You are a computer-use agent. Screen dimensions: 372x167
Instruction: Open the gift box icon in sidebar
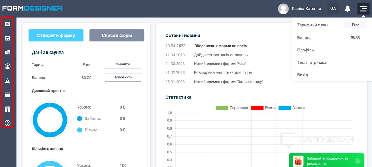pyautogui.click(x=7, y=109)
